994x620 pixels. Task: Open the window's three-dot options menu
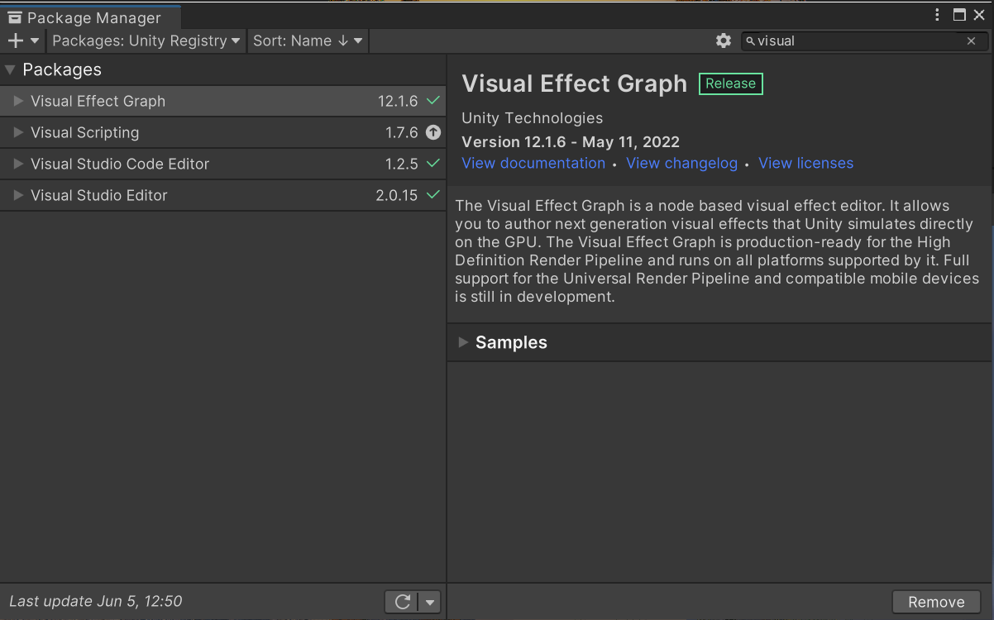[x=937, y=15]
